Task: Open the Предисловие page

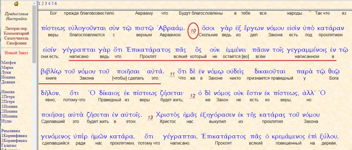Action: click(x=16, y=14)
